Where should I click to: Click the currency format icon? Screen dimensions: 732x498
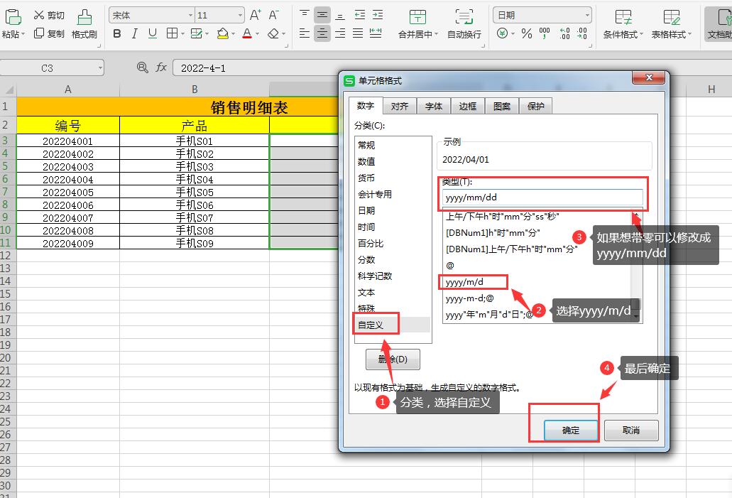click(x=502, y=33)
